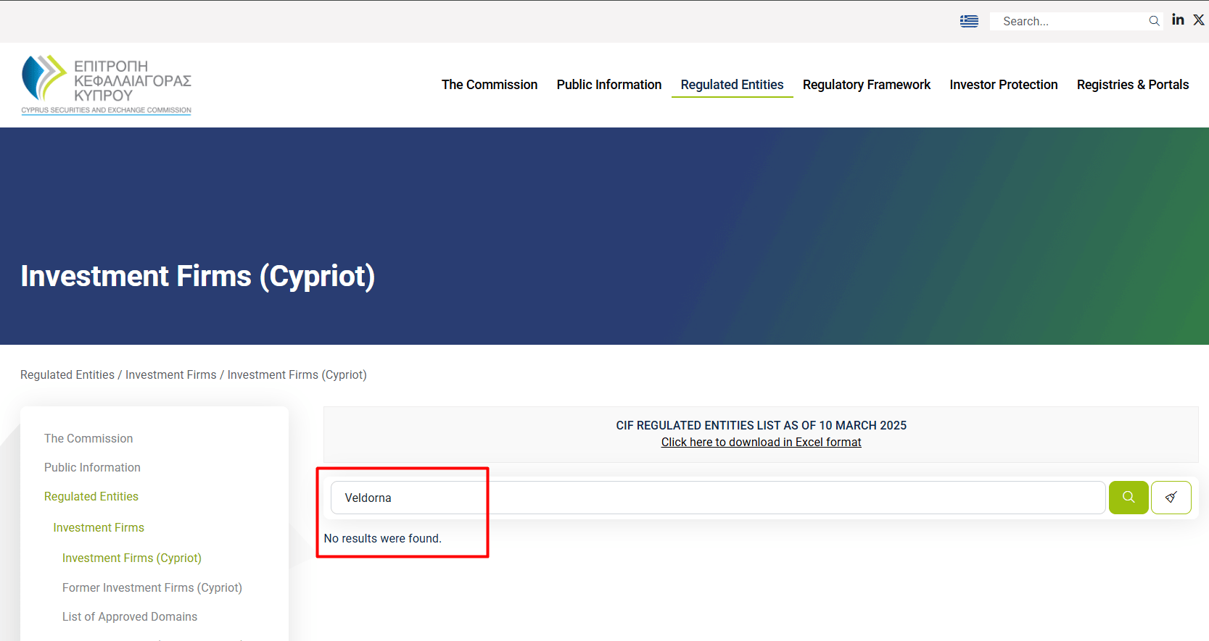The height and width of the screenshot is (641, 1209).
Task: Click the CySEC logo to go home
Action: click(107, 85)
